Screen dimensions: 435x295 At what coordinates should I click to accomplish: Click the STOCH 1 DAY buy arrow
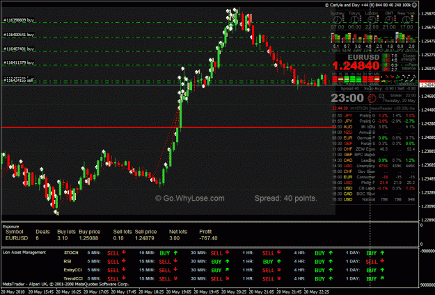382,253
